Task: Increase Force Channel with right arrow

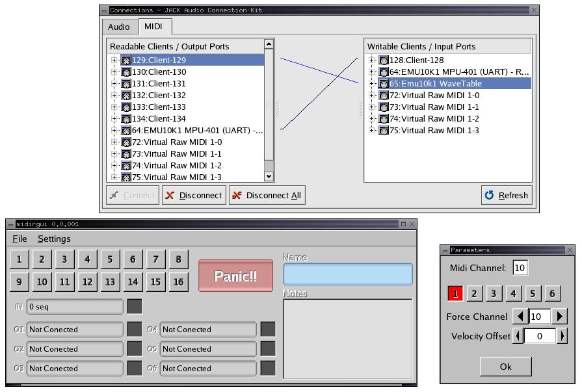Action: pos(560,317)
